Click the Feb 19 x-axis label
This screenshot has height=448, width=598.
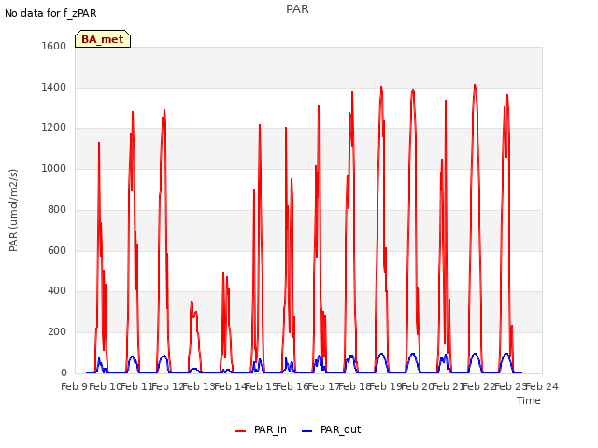pos(386,386)
